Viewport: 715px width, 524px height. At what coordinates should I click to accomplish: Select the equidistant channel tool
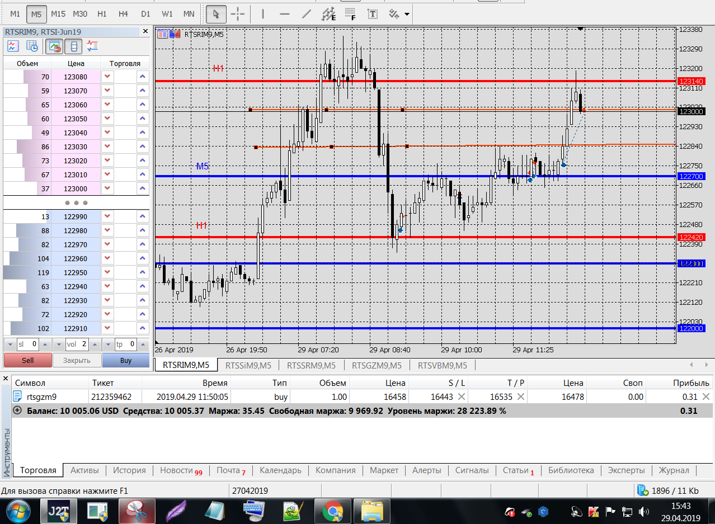tap(329, 14)
